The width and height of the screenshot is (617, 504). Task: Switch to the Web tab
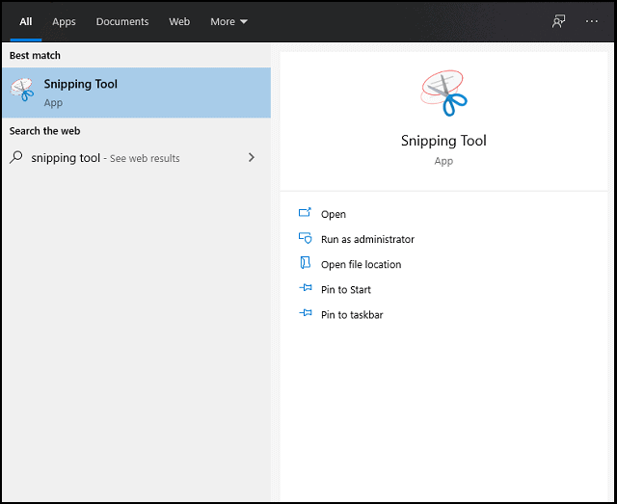tap(179, 21)
